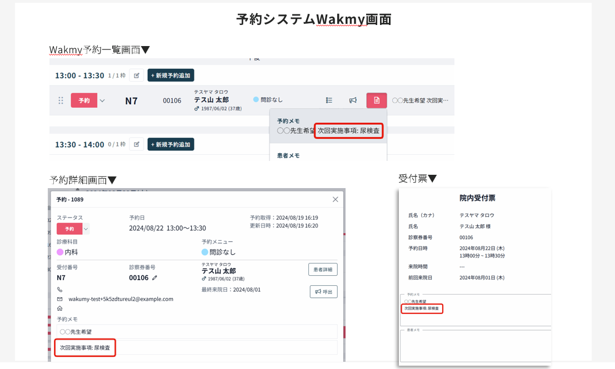Image resolution: width=615 pixels, height=369 pixels.
Task: Click the male gender icon in list row
Action: tap(197, 109)
